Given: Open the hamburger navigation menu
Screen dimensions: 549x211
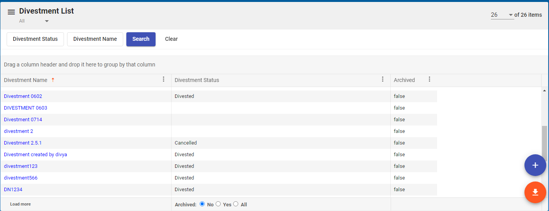Looking at the screenshot, I should click(11, 12).
